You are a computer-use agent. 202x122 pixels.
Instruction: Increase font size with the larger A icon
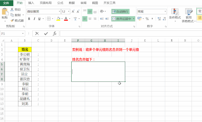tap(73, 11)
